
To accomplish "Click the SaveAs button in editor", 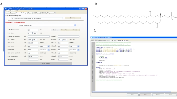I will click(x=158, y=95).
